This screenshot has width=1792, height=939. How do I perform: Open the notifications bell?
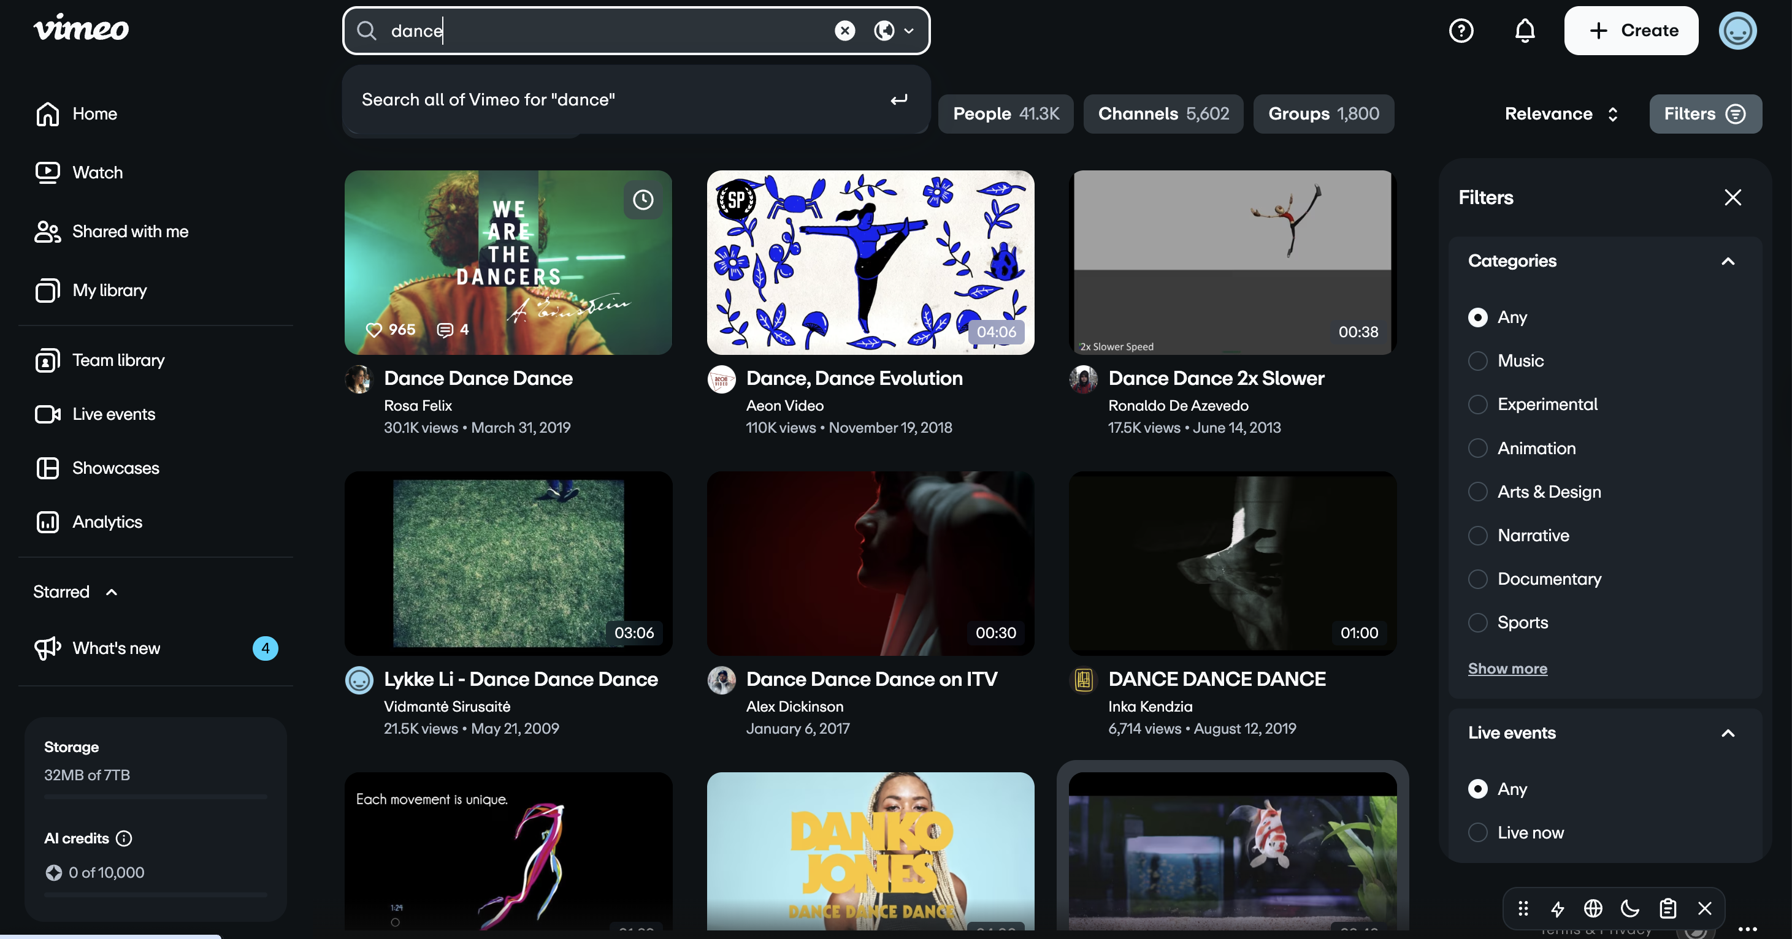coord(1523,30)
